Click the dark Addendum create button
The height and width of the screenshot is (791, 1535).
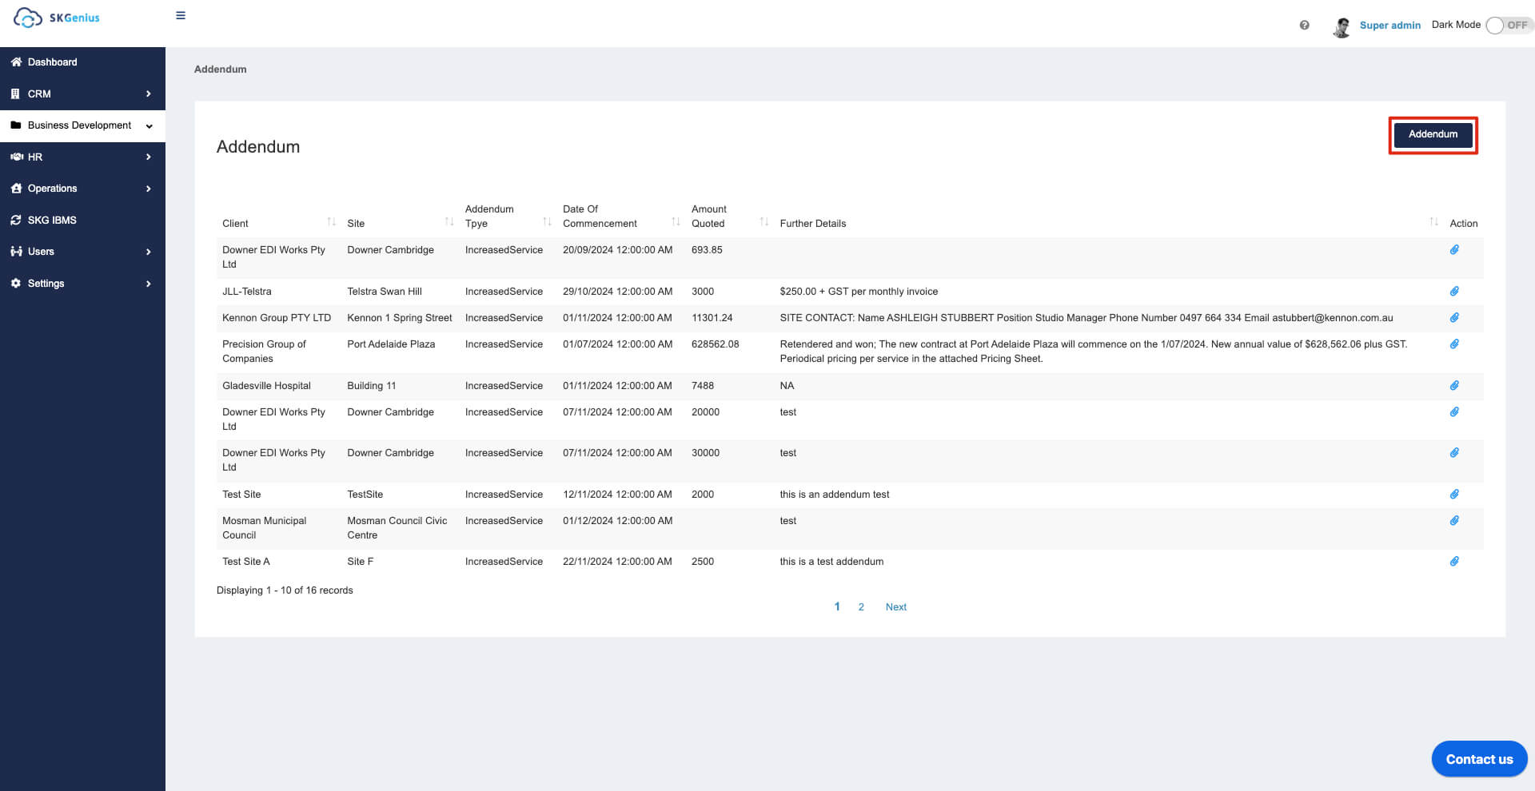coord(1433,134)
